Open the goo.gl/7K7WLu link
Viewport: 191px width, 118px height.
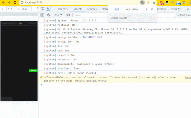(x=91, y=81)
